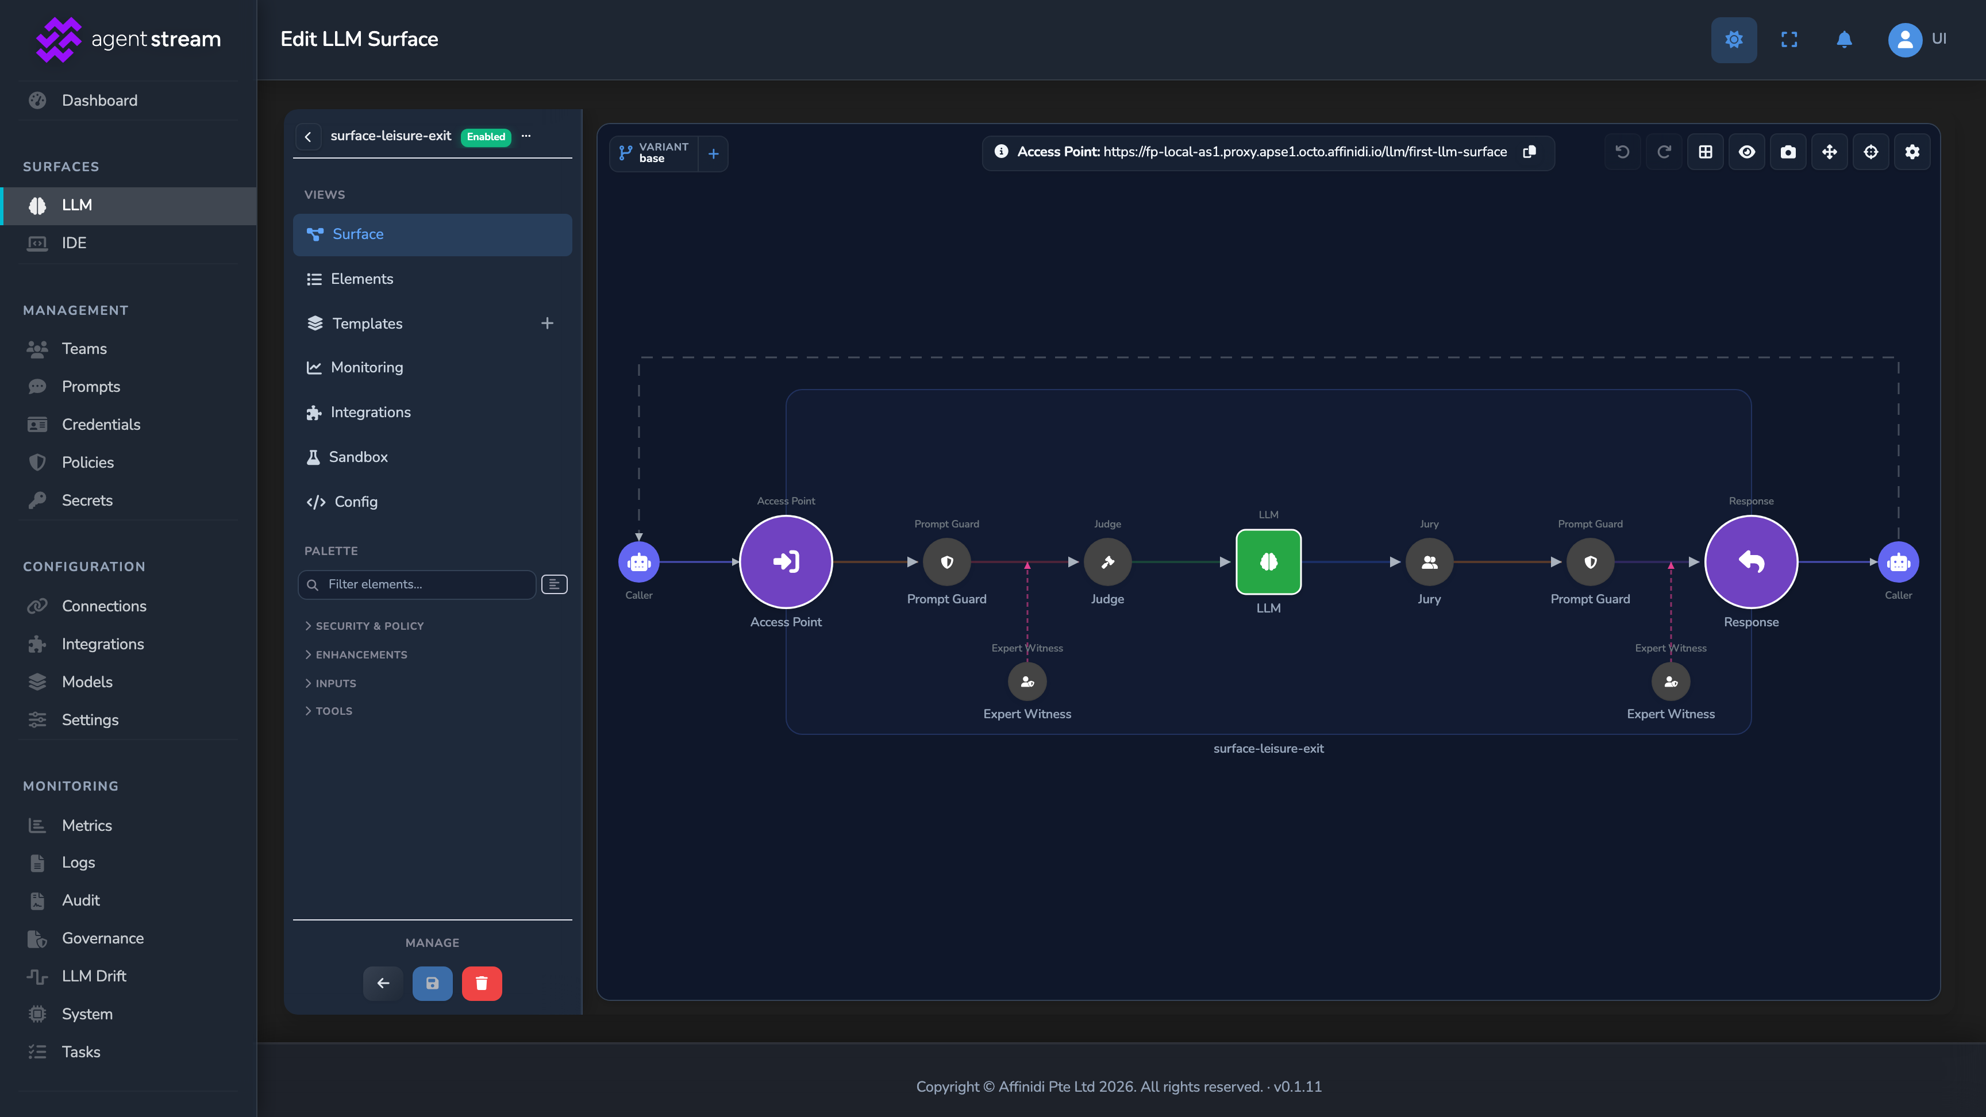
Task: Save the surface with disk button
Action: pos(433,983)
